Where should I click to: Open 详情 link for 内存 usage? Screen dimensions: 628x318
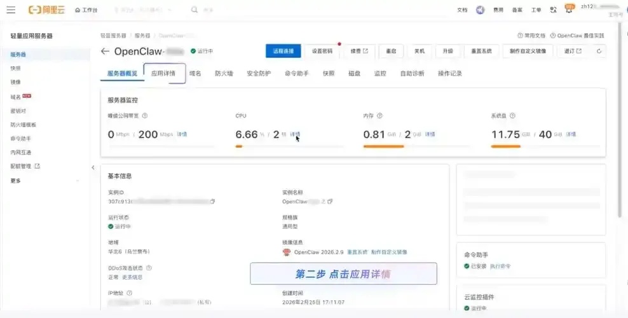(430, 134)
